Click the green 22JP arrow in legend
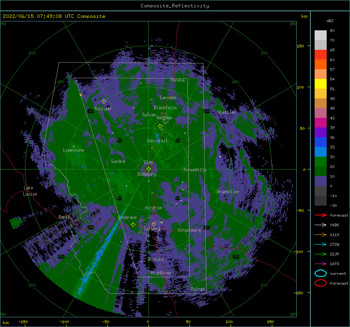This screenshot has width=350, height=327. pyautogui.click(x=320, y=254)
